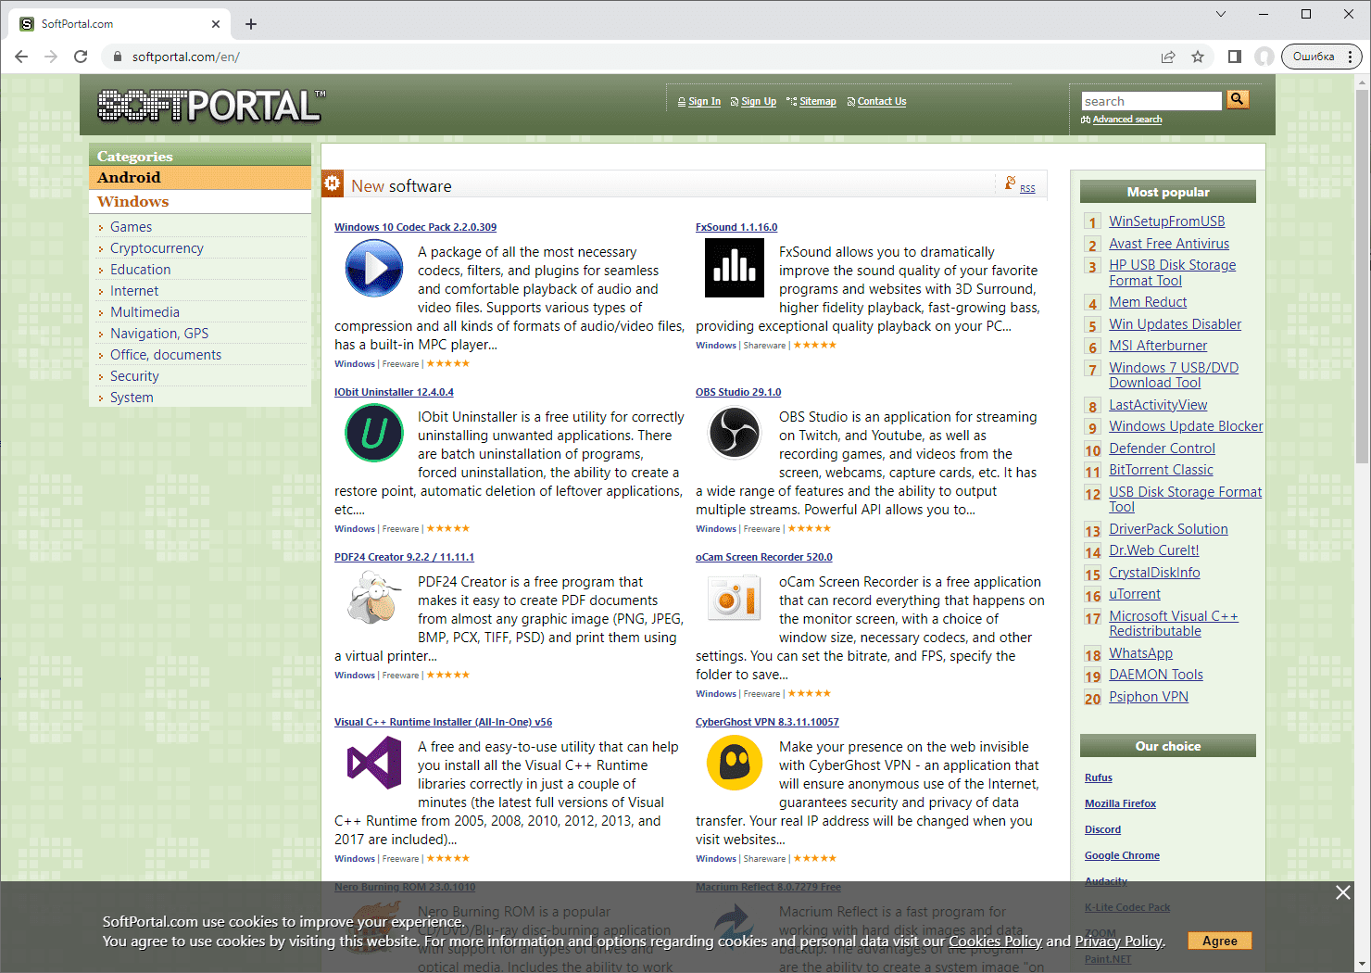Open the Education category

pyautogui.click(x=140, y=270)
